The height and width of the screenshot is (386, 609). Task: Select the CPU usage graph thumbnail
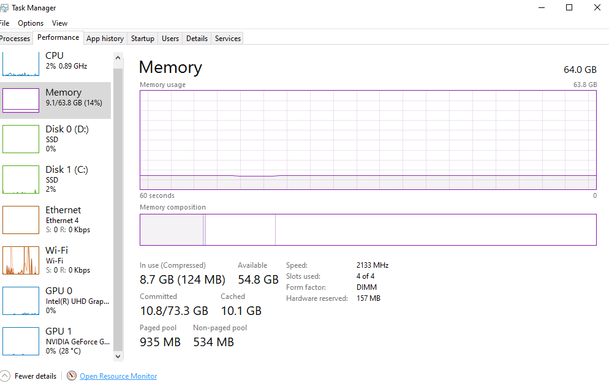(x=21, y=64)
